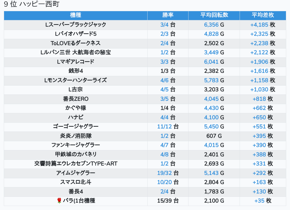This screenshot has width=290, height=210.
Task: Click +1,030 枚 average difference value
Action: [263, 90]
